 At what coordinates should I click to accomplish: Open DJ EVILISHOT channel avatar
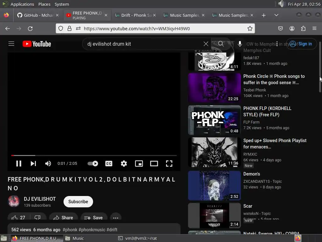(14, 201)
